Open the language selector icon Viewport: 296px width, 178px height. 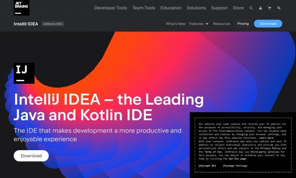click(x=279, y=8)
